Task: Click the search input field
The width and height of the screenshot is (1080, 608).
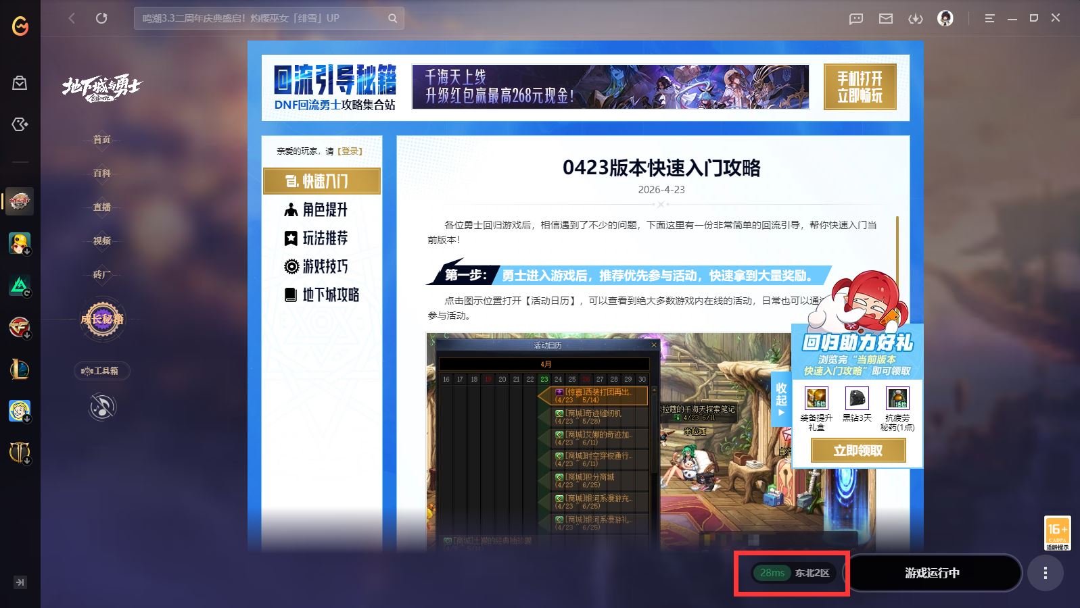Action: point(269,18)
